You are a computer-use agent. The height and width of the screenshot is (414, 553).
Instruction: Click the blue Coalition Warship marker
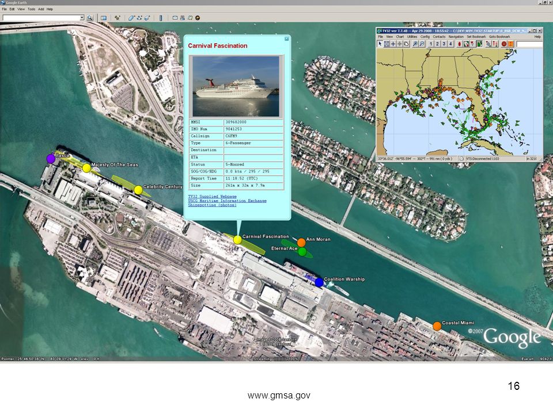319,282
